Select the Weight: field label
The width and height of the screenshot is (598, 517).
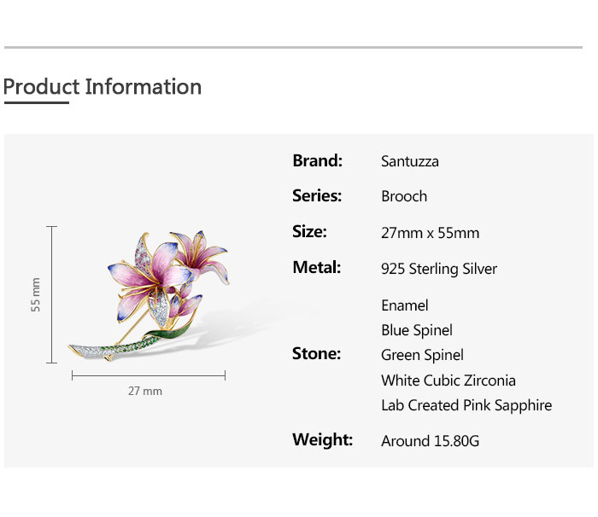(x=322, y=439)
